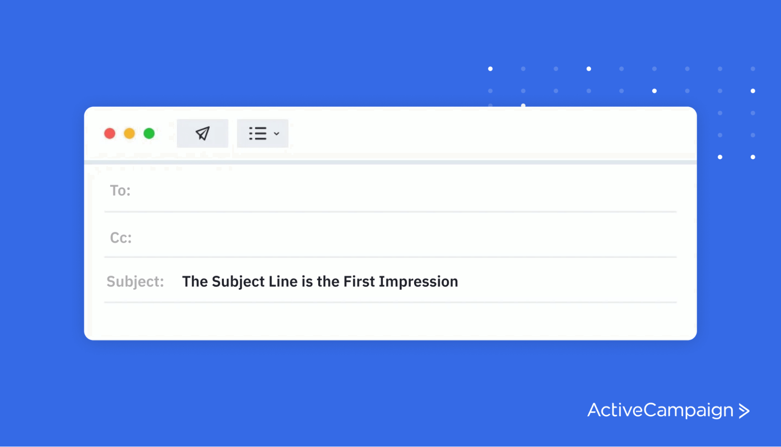Open the ActiveCampaign logo link
The width and height of the screenshot is (781, 447).
660,410
